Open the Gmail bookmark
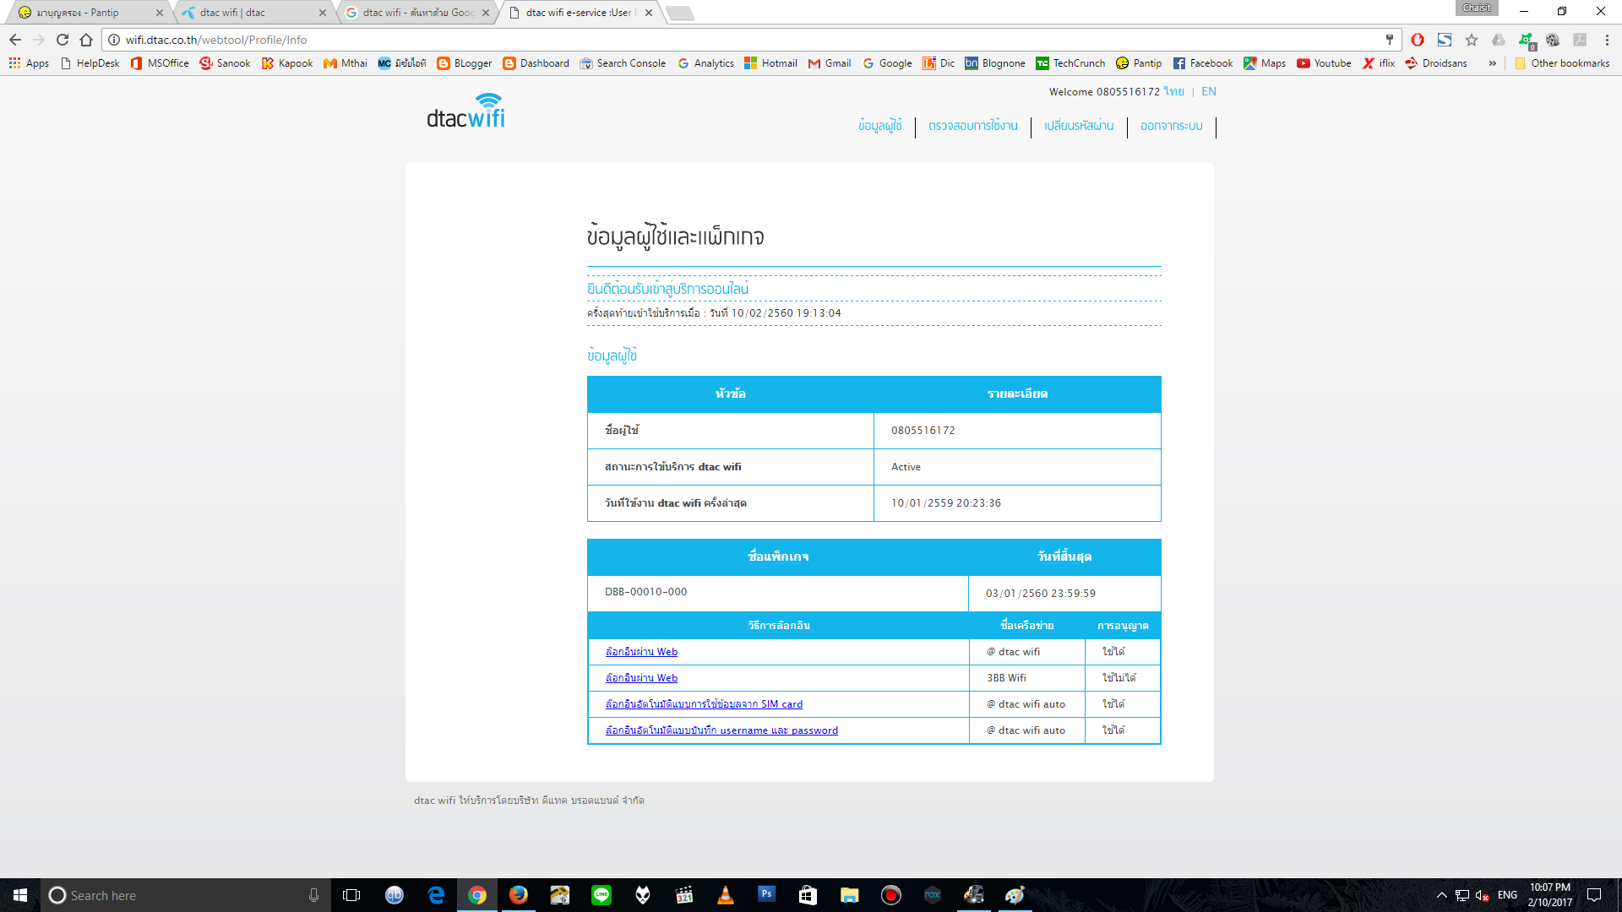Image resolution: width=1622 pixels, height=912 pixels. 829,63
